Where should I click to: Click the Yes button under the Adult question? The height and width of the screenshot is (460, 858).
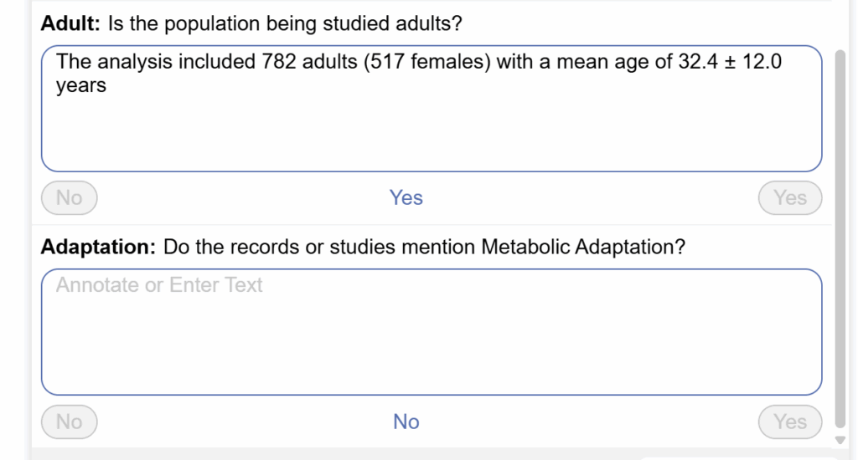click(789, 198)
